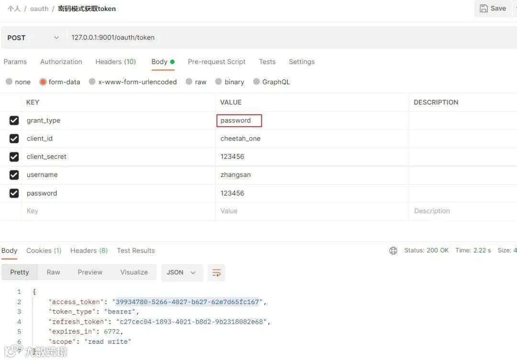This screenshot has height=361, width=517.
Task: Open the response Headers (8) tab
Action: tap(89, 251)
